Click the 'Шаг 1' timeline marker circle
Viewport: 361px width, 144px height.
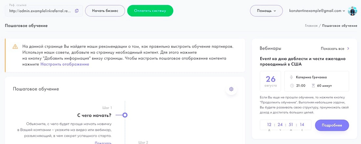point(125,115)
